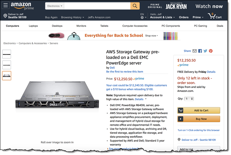Share this product via email icon

click(x=195, y=51)
